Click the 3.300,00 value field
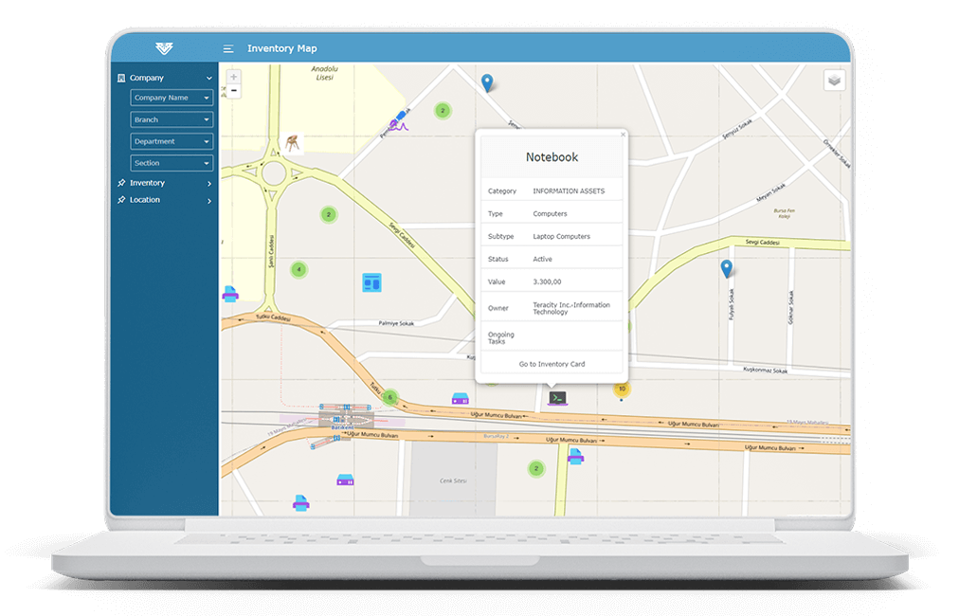This screenshot has height=616, width=959. pyautogui.click(x=547, y=282)
